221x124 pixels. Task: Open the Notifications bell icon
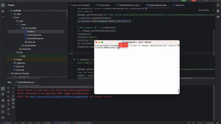tap(218, 5)
